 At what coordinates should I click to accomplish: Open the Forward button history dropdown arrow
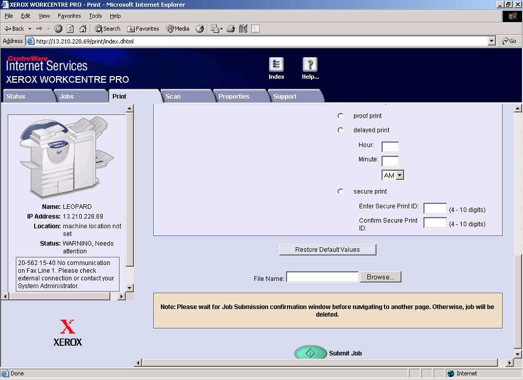48,29
